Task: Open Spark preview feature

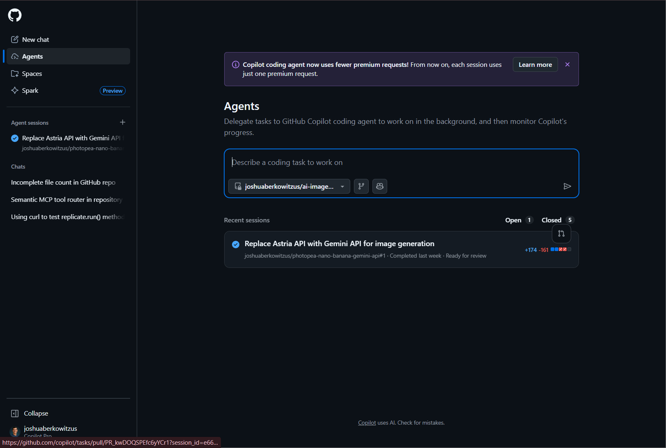Action: [x=30, y=91]
